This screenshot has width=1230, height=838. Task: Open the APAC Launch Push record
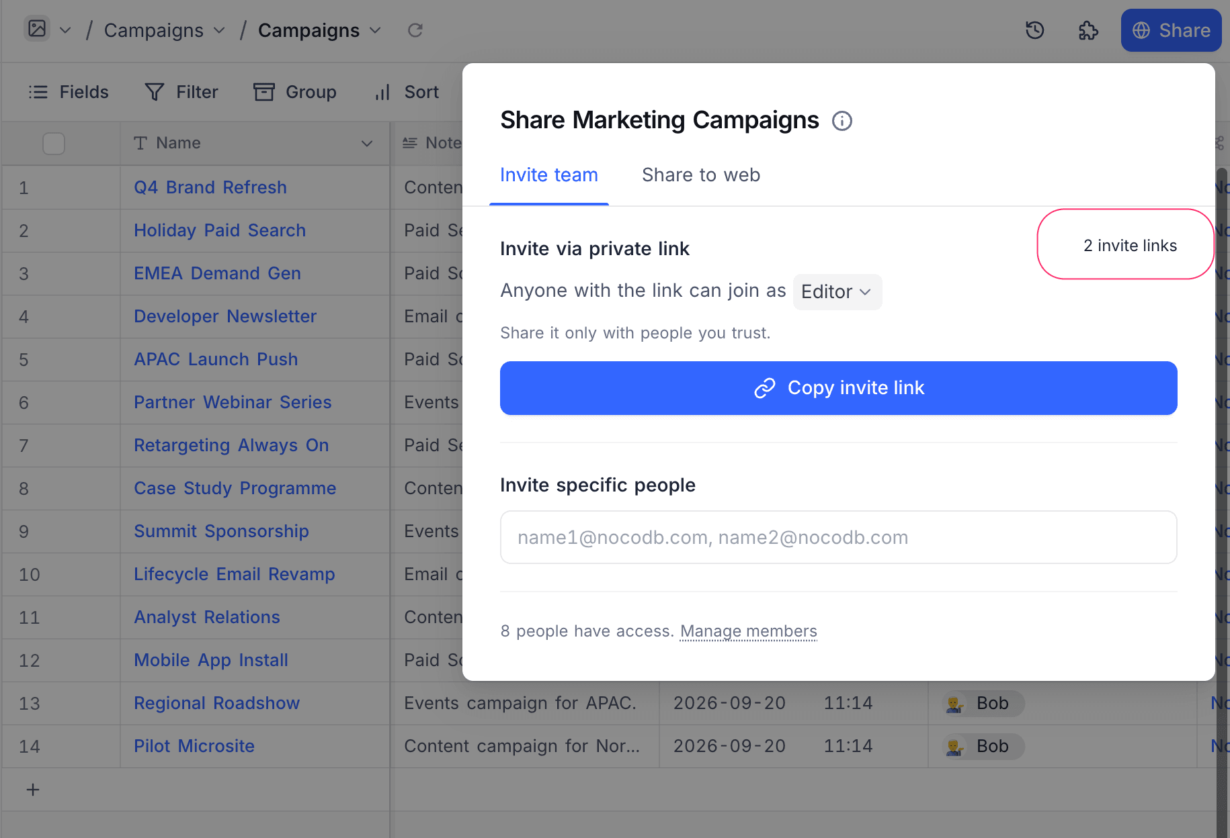pos(216,359)
